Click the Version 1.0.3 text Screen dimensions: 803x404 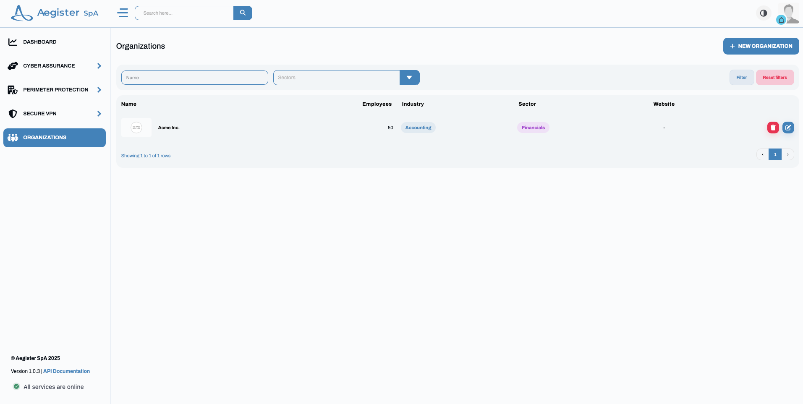[25, 371]
